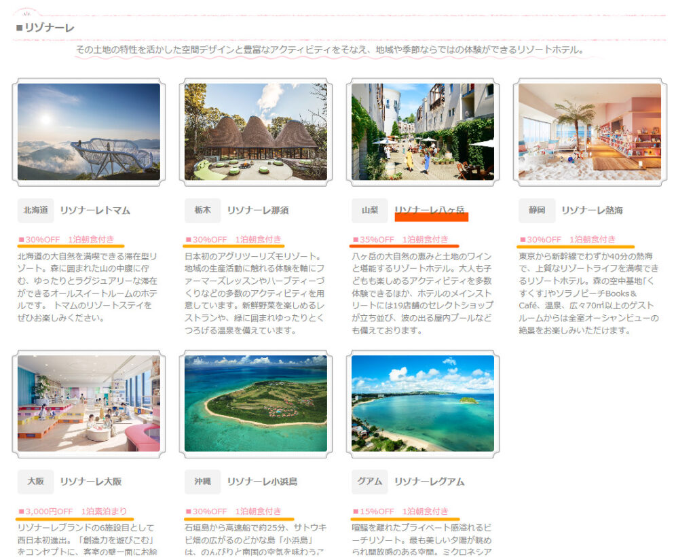Click the 北海道 region tag

point(35,211)
